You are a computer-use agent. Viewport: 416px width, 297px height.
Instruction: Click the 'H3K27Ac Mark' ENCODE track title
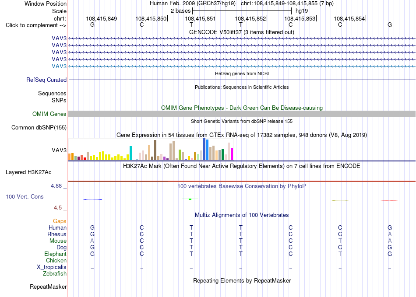coord(241,166)
